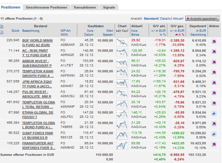Image resolution: width=222 pixels, height=163 pixels.
Task: Open action icon for BGF World Mining fund
Action: click(x=214, y=42)
